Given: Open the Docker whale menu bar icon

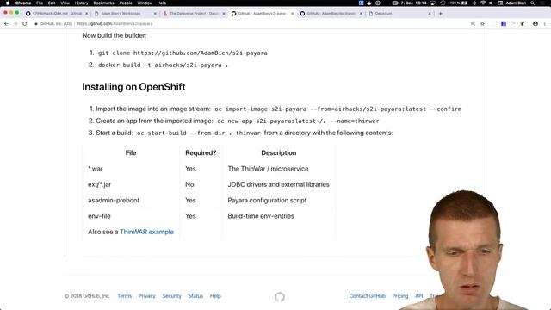Looking at the screenshot, I should [x=369, y=3].
